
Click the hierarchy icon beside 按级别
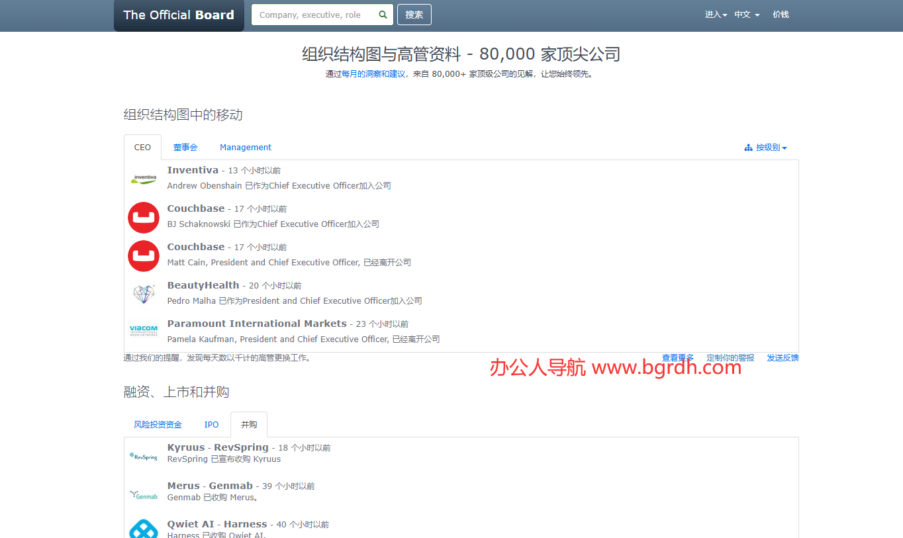(x=747, y=148)
